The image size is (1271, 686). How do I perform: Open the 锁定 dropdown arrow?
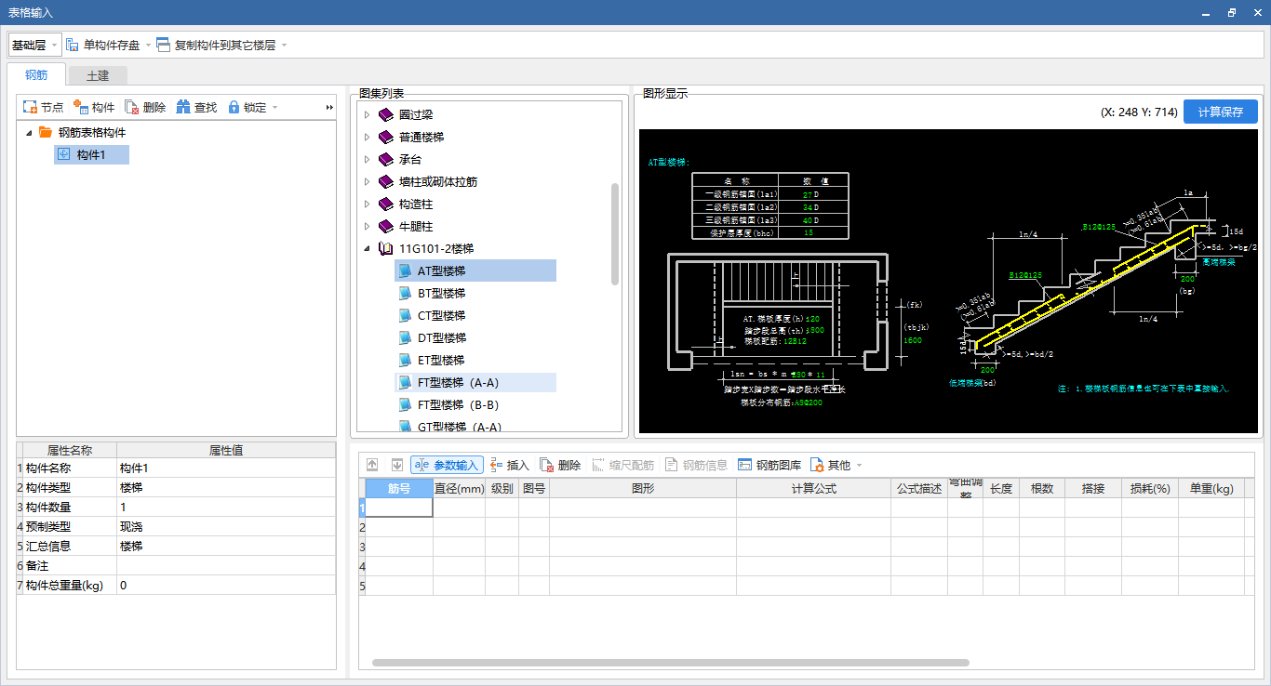[x=274, y=109]
